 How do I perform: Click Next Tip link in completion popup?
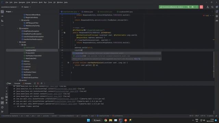click(x=137, y=59)
